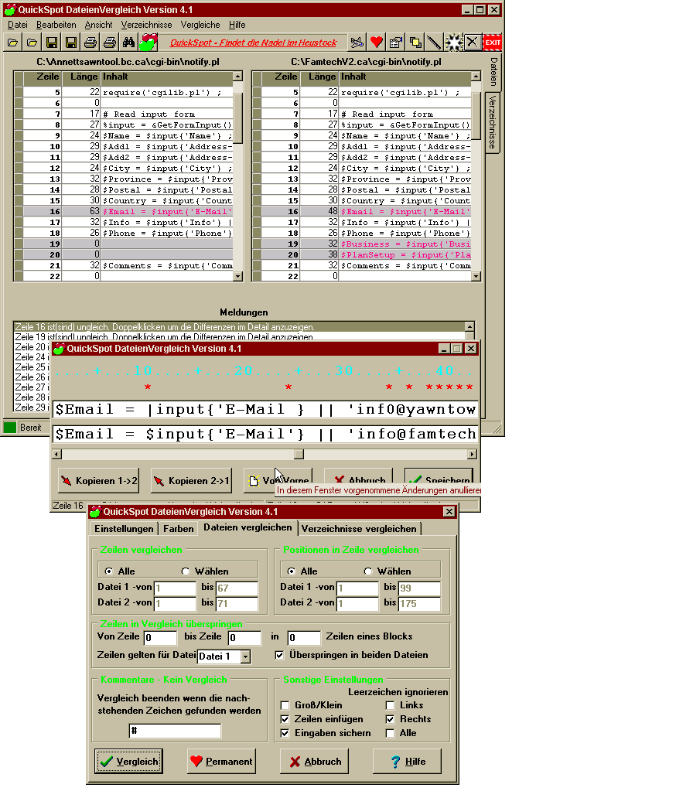Click the Permanent button with heart
This screenshot has height=798, width=676.
point(221,762)
